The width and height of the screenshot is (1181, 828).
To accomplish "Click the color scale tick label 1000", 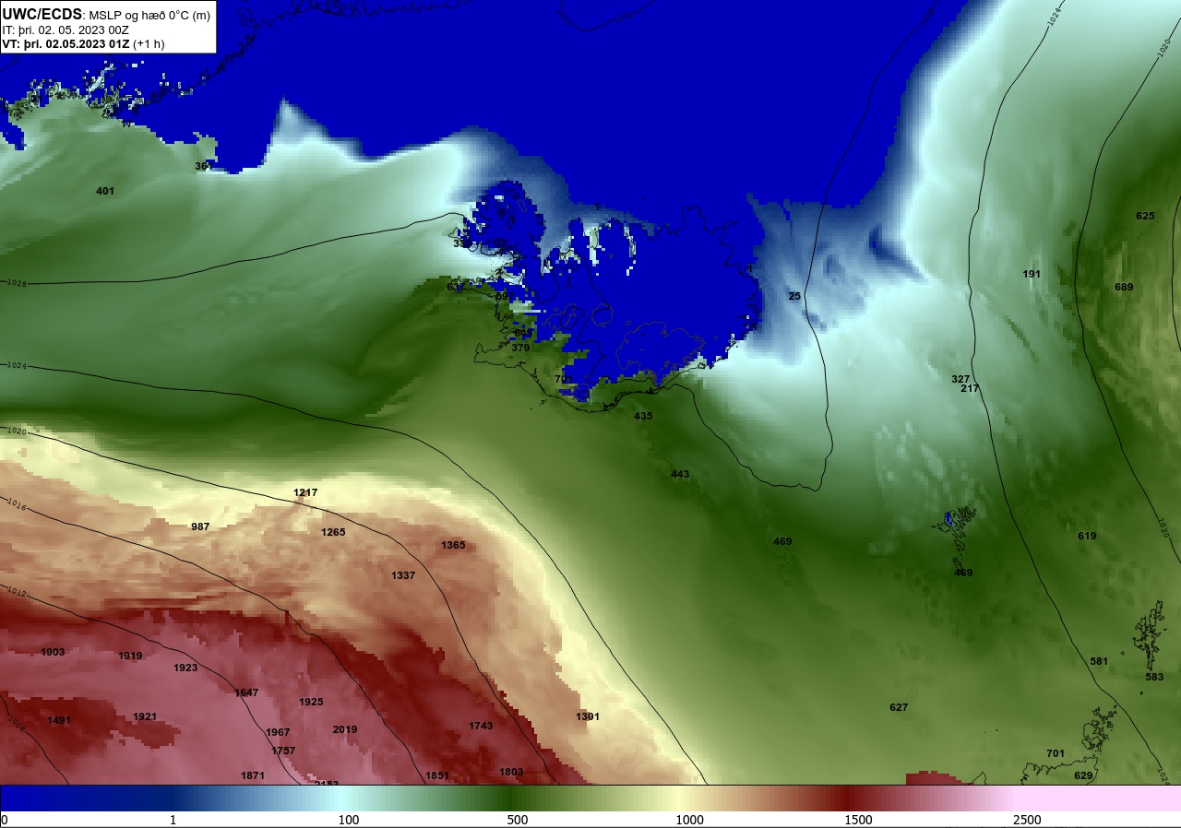I will (x=689, y=820).
